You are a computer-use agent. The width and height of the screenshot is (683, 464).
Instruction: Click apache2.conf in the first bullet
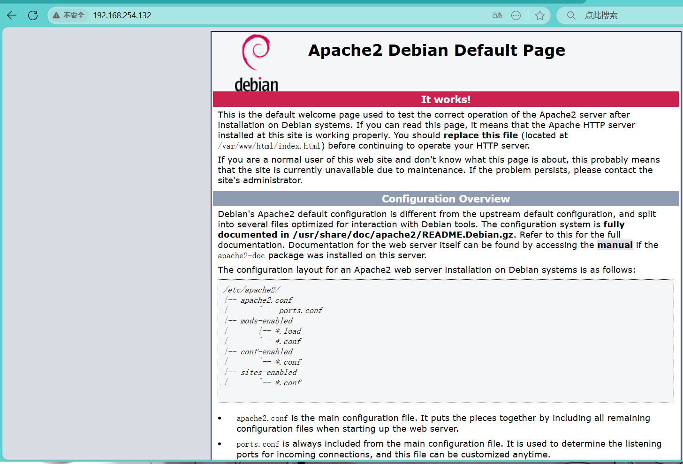coord(262,419)
